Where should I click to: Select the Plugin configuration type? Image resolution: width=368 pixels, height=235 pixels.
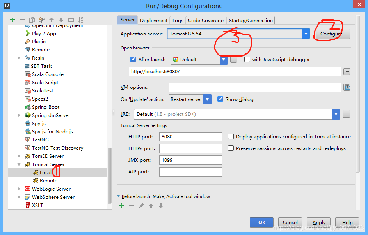39,41
